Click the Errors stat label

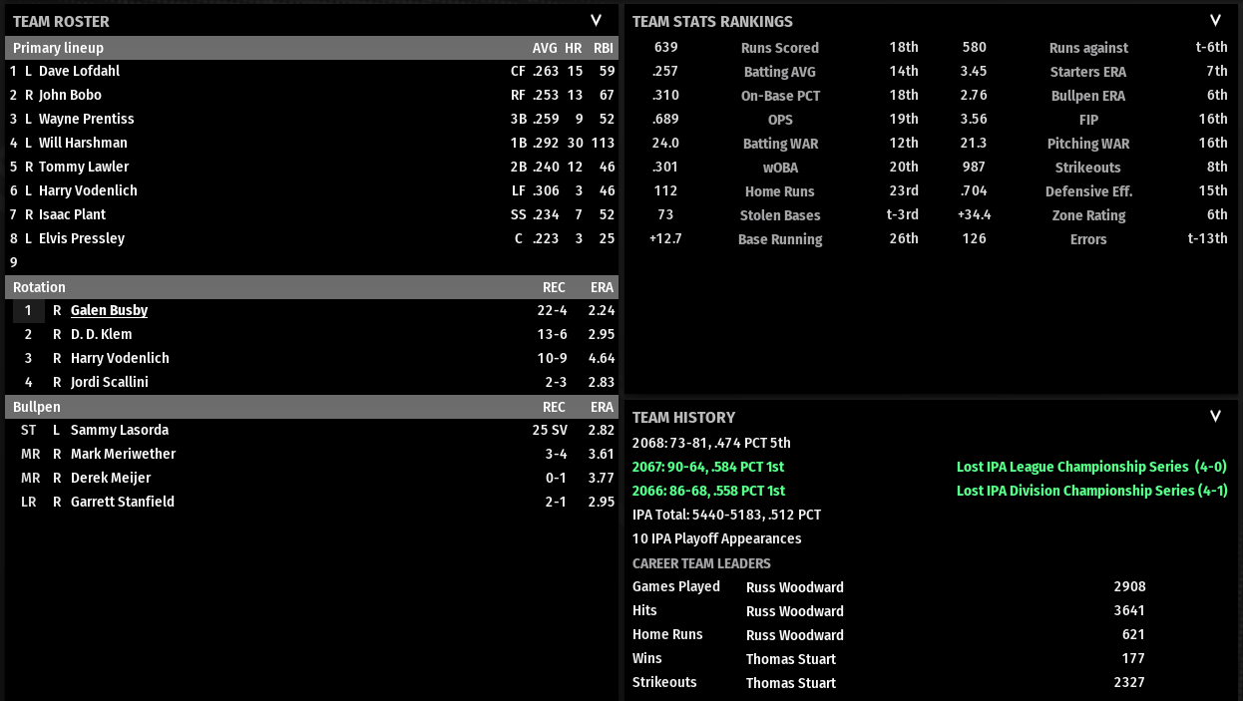coord(1088,239)
